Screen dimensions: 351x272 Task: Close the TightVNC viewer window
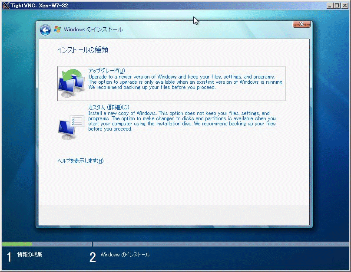pyautogui.click(x=345, y=6)
